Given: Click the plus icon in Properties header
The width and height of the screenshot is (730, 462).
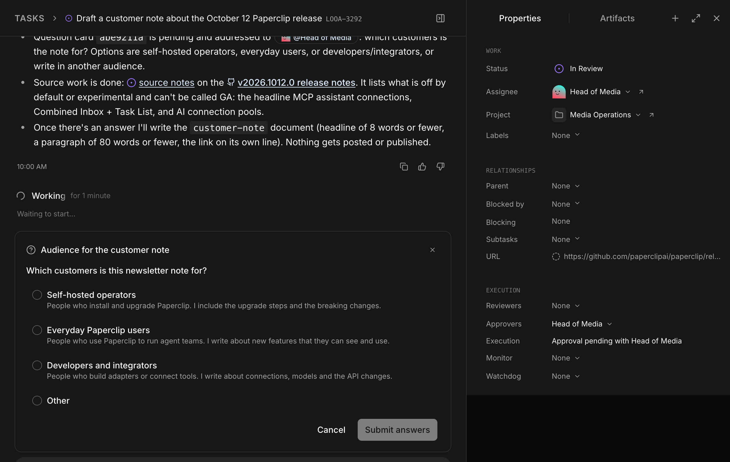Looking at the screenshot, I should click(x=675, y=18).
